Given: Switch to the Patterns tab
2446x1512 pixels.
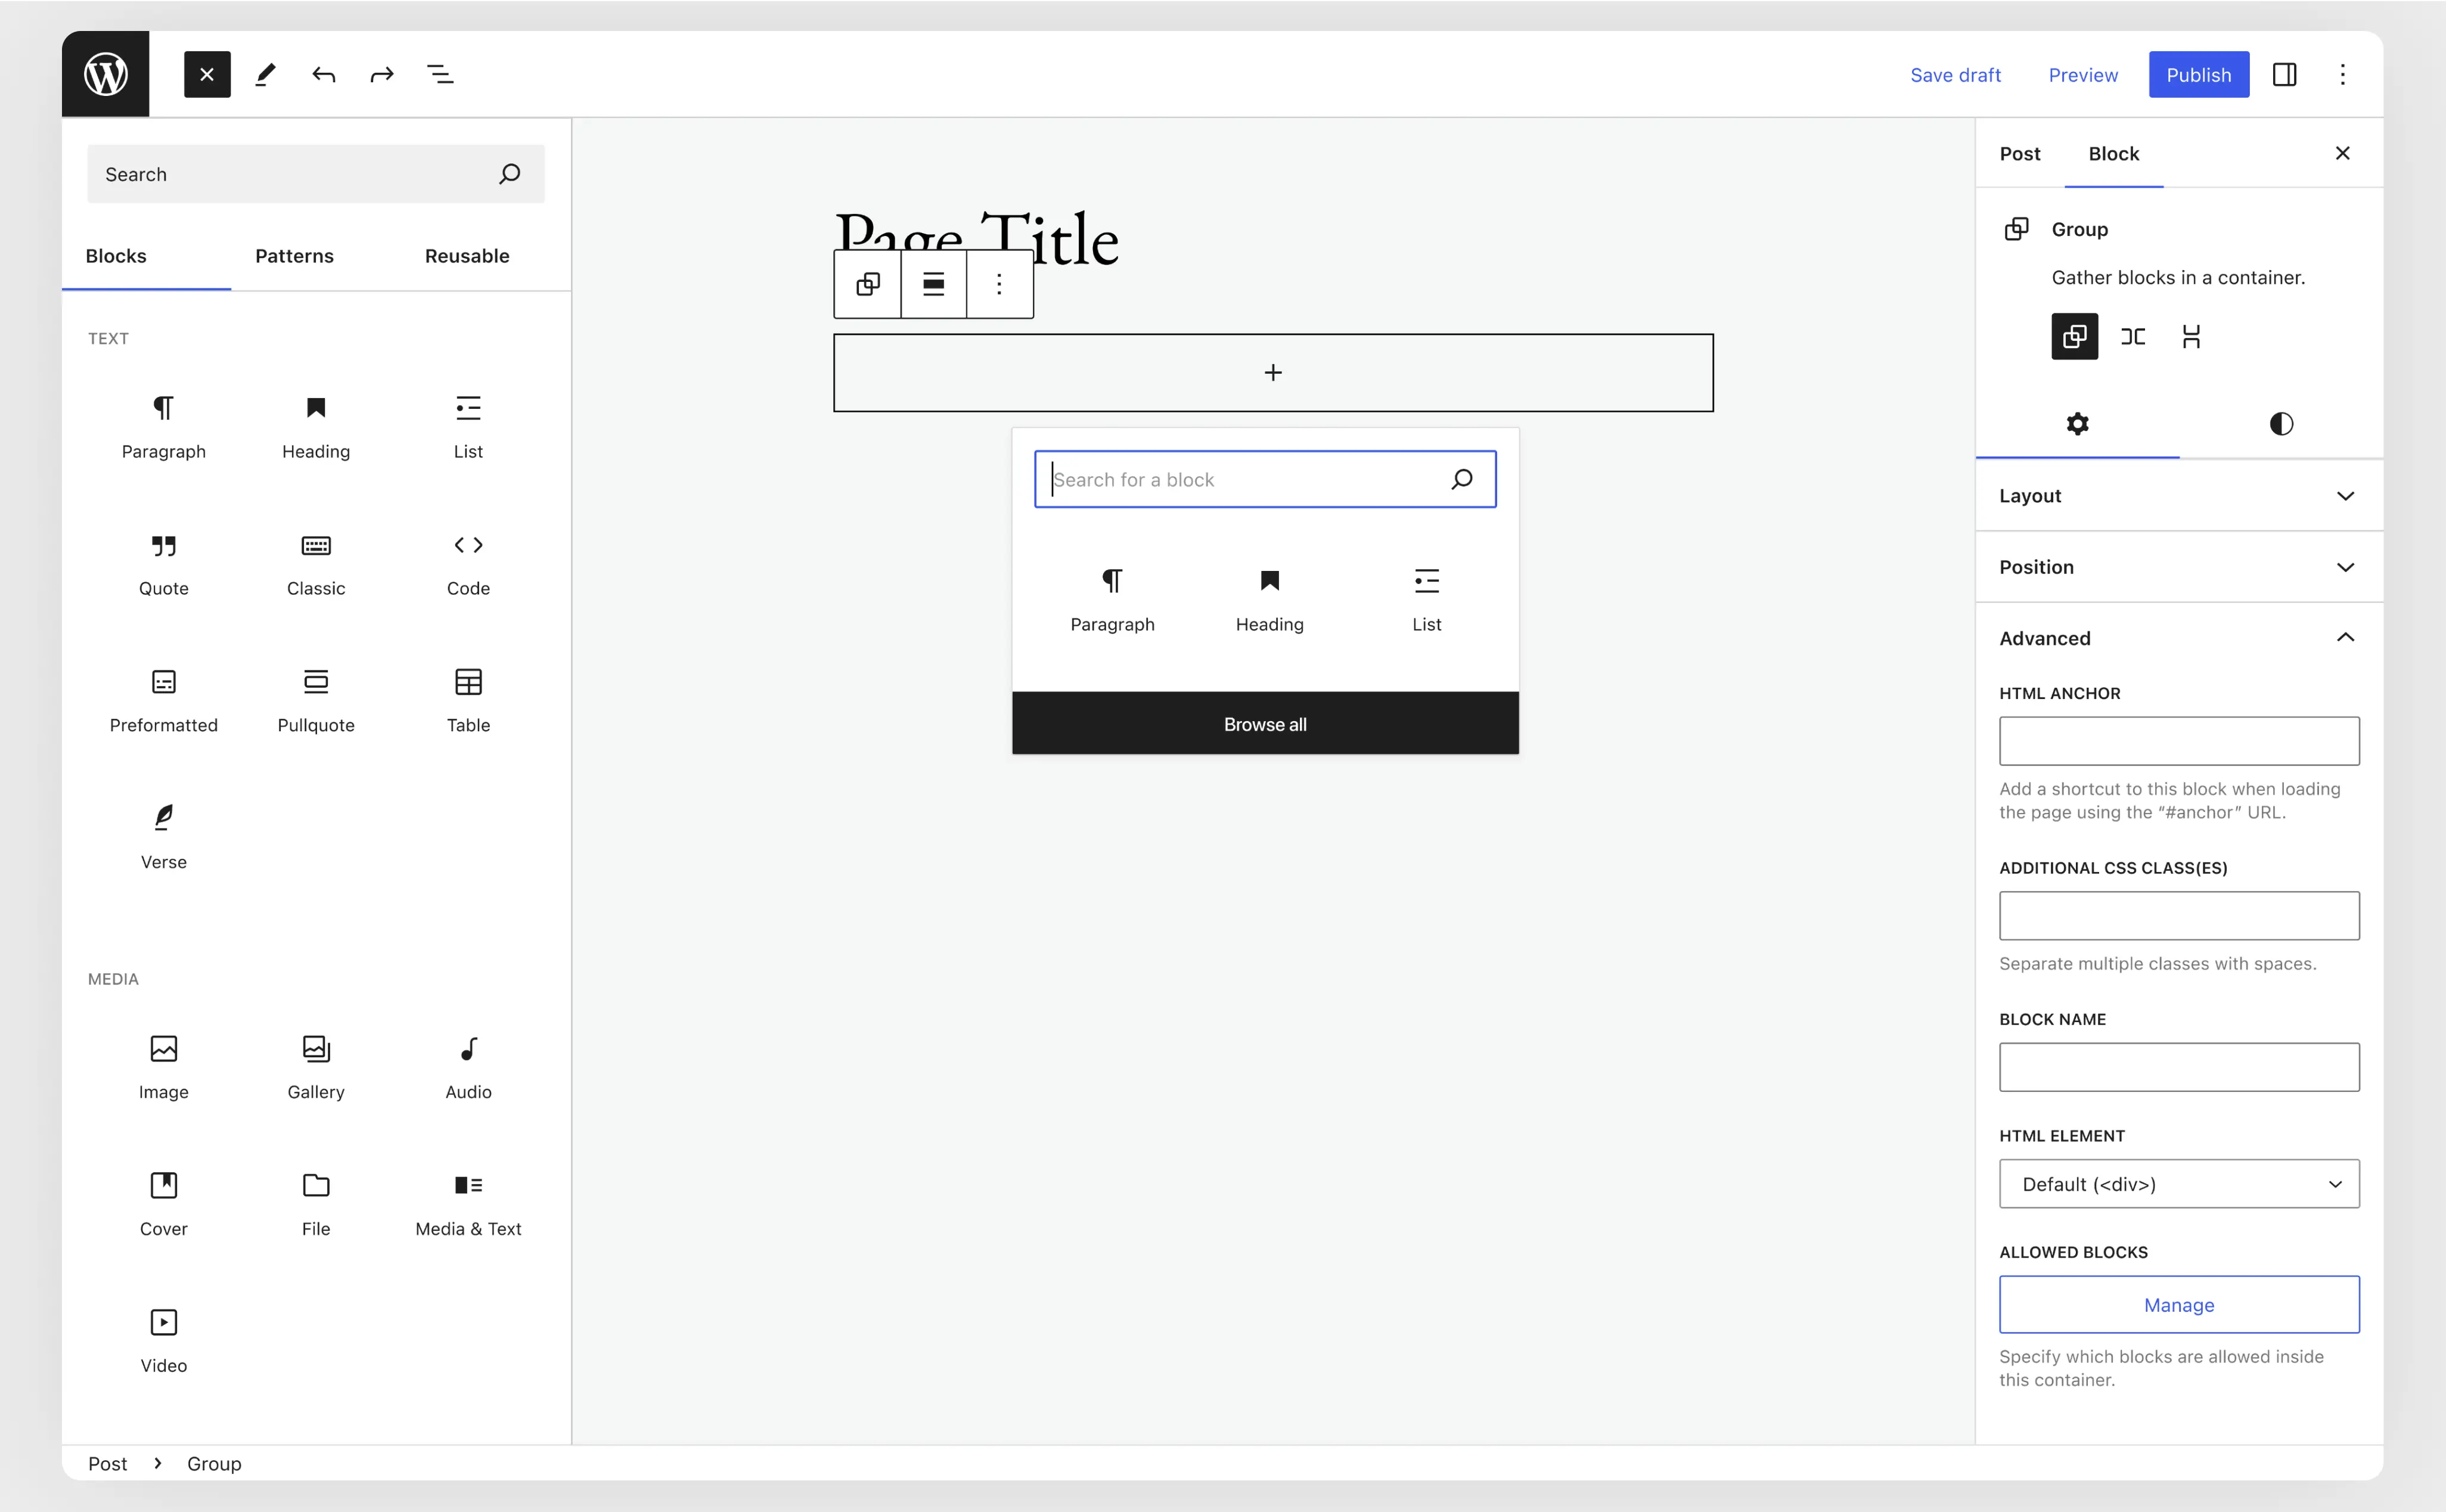Looking at the screenshot, I should pyautogui.click(x=294, y=256).
